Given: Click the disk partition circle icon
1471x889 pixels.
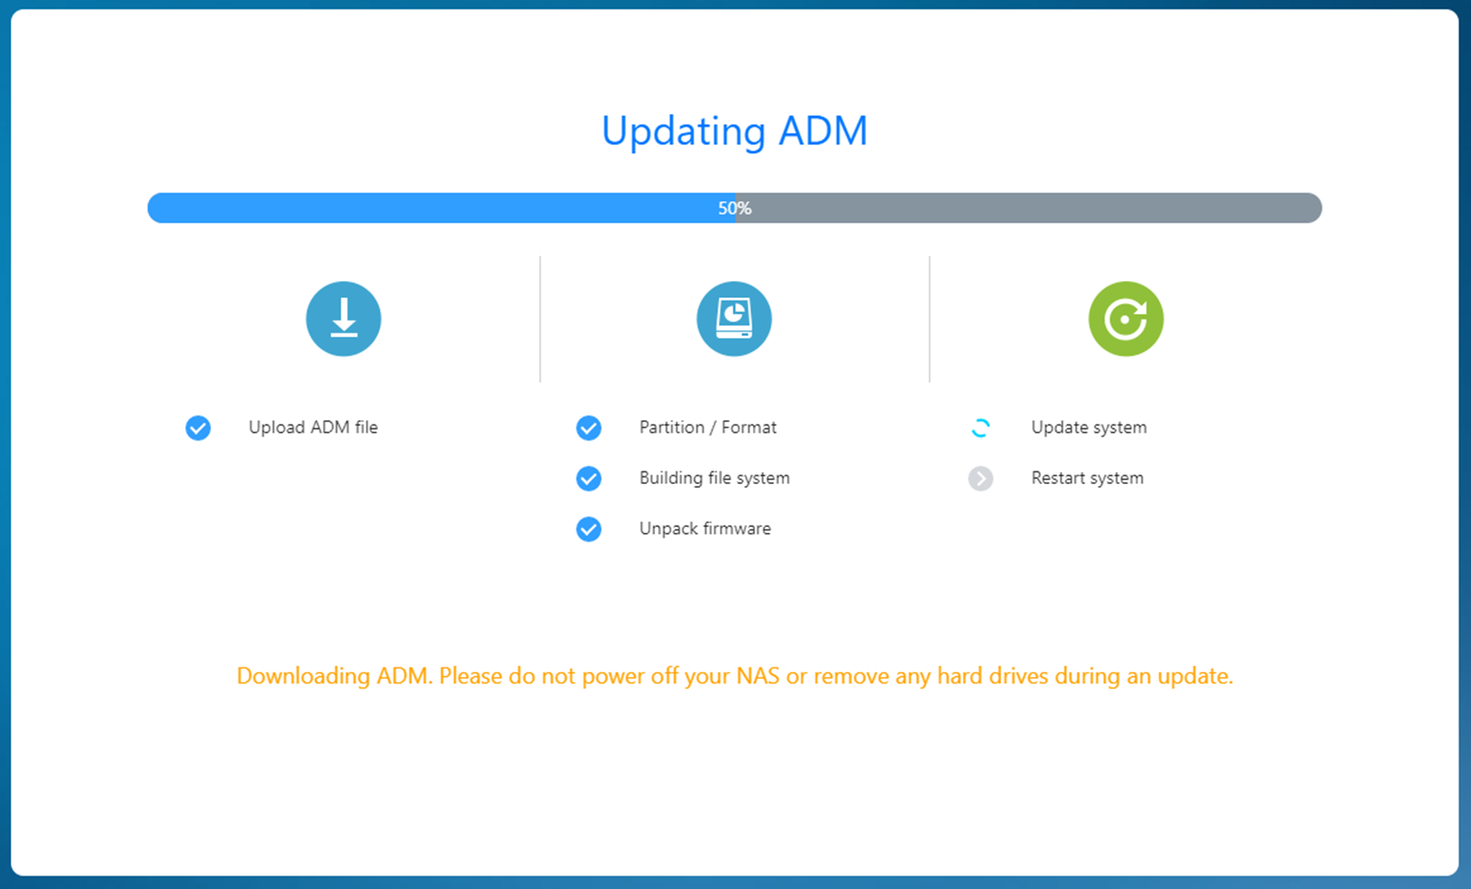Looking at the screenshot, I should pos(734,318).
